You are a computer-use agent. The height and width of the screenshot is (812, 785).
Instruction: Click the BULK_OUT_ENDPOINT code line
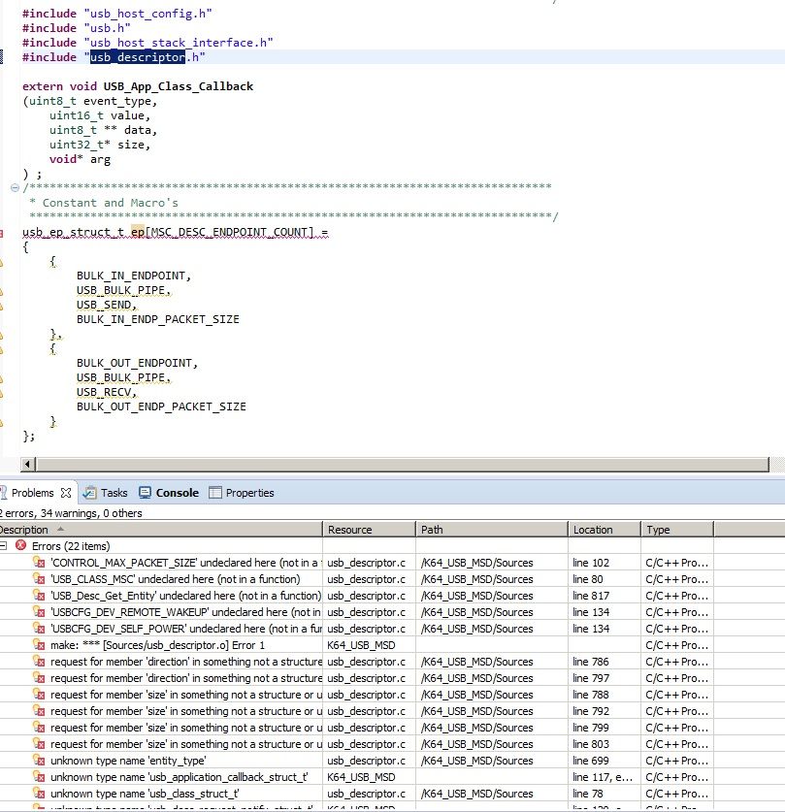point(137,363)
